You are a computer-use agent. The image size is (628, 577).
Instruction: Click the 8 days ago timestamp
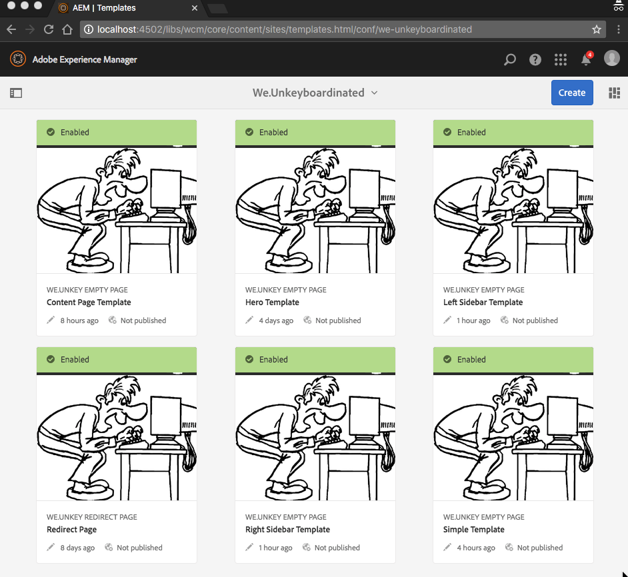(x=77, y=548)
